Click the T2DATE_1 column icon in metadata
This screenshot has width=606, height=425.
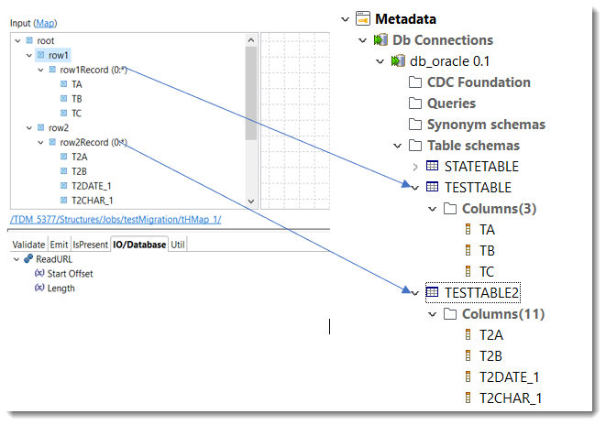coord(468,377)
